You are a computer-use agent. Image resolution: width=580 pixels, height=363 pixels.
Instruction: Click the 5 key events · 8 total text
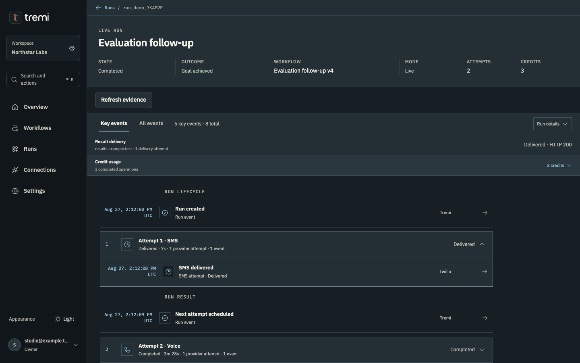pyautogui.click(x=197, y=124)
